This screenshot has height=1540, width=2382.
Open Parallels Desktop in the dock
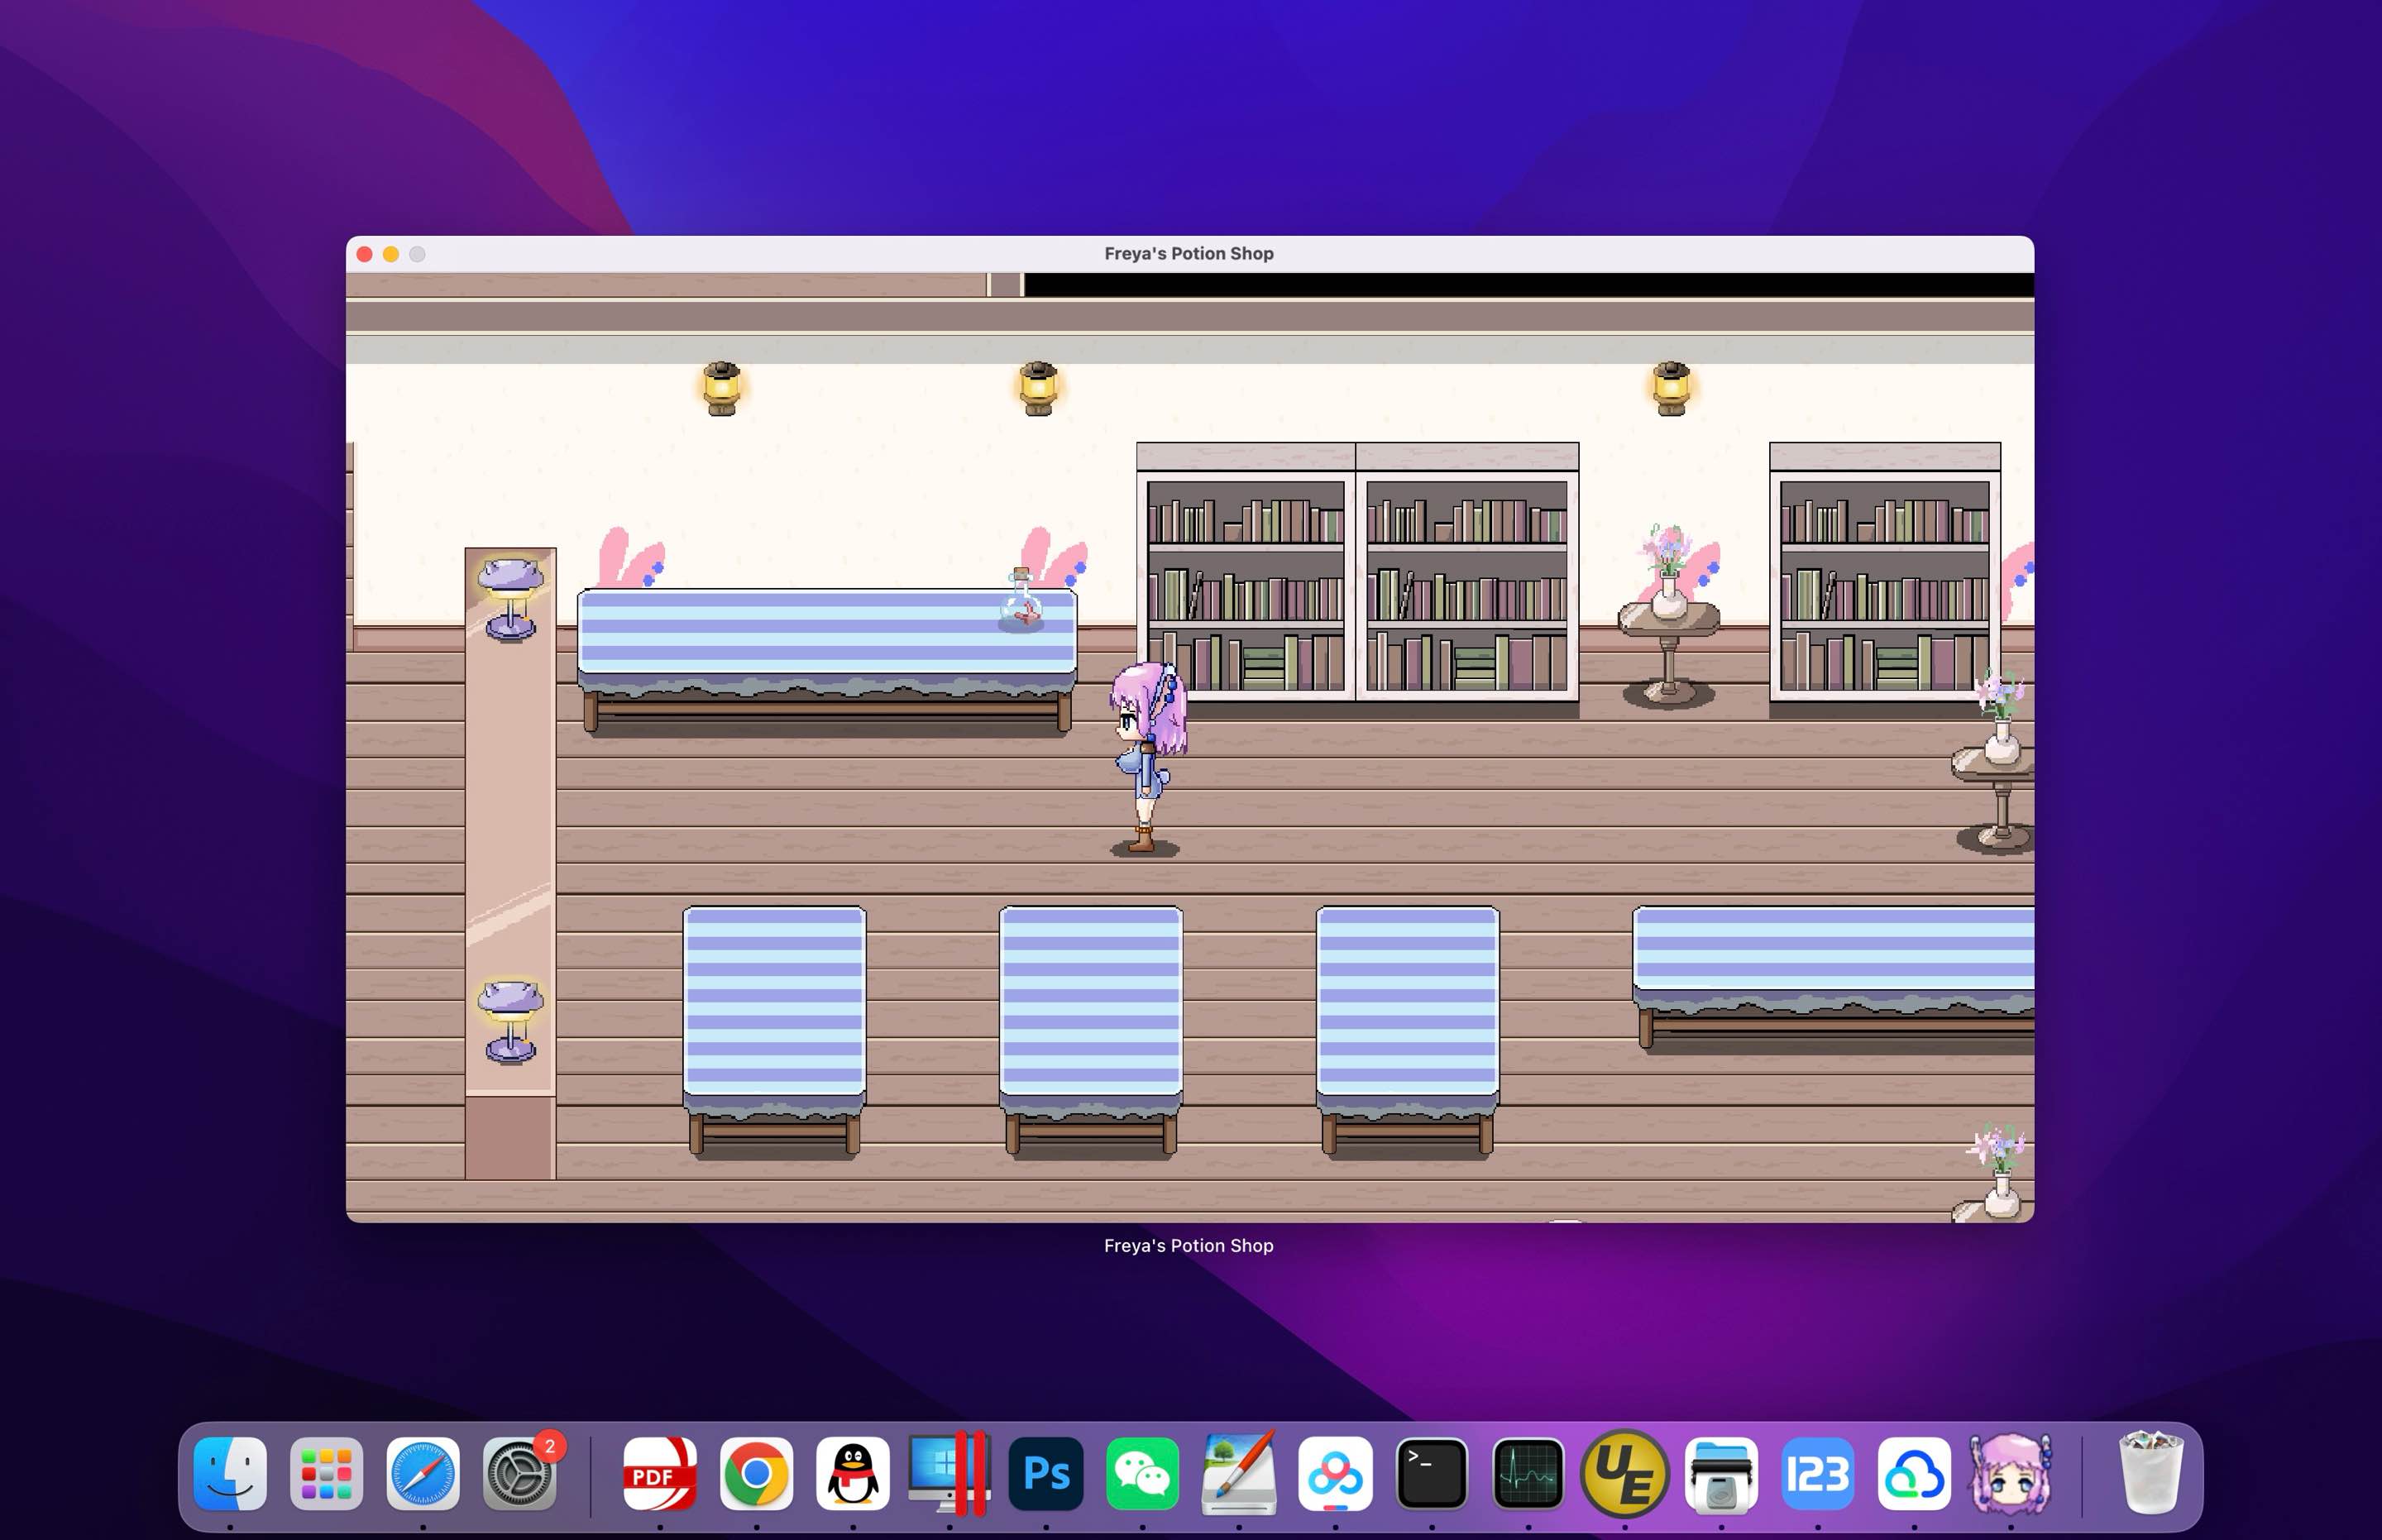pos(949,1473)
